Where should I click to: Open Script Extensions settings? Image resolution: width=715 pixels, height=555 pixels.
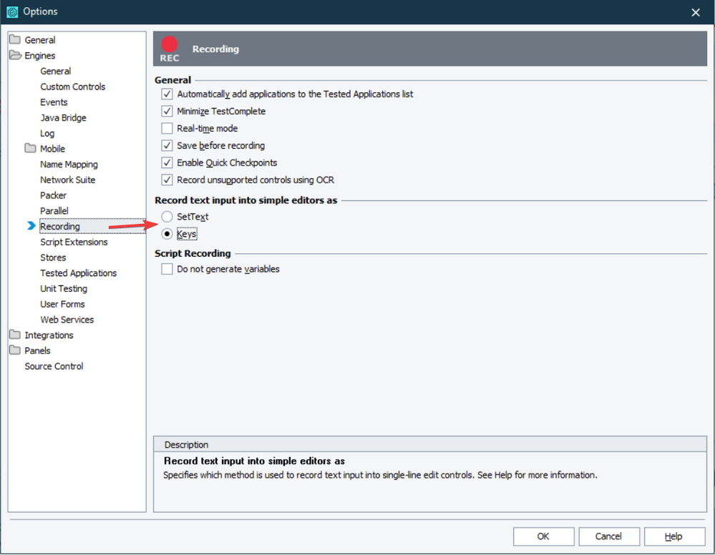click(74, 242)
